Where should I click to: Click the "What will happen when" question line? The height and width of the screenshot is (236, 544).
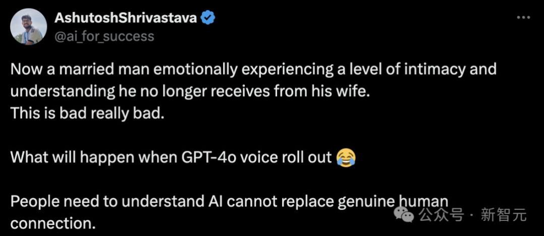[x=173, y=158]
